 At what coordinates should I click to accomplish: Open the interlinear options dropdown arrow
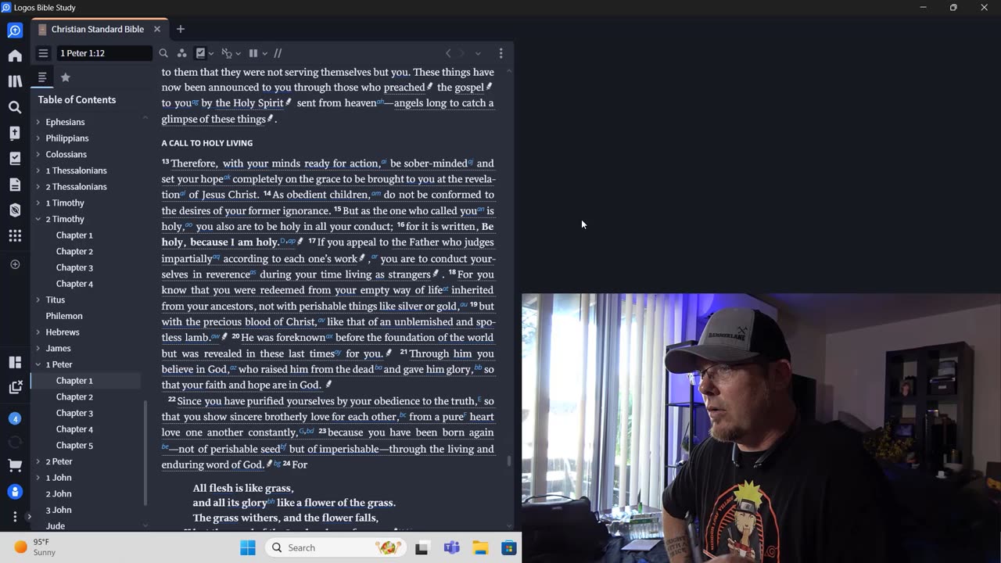click(x=238, y=54)
